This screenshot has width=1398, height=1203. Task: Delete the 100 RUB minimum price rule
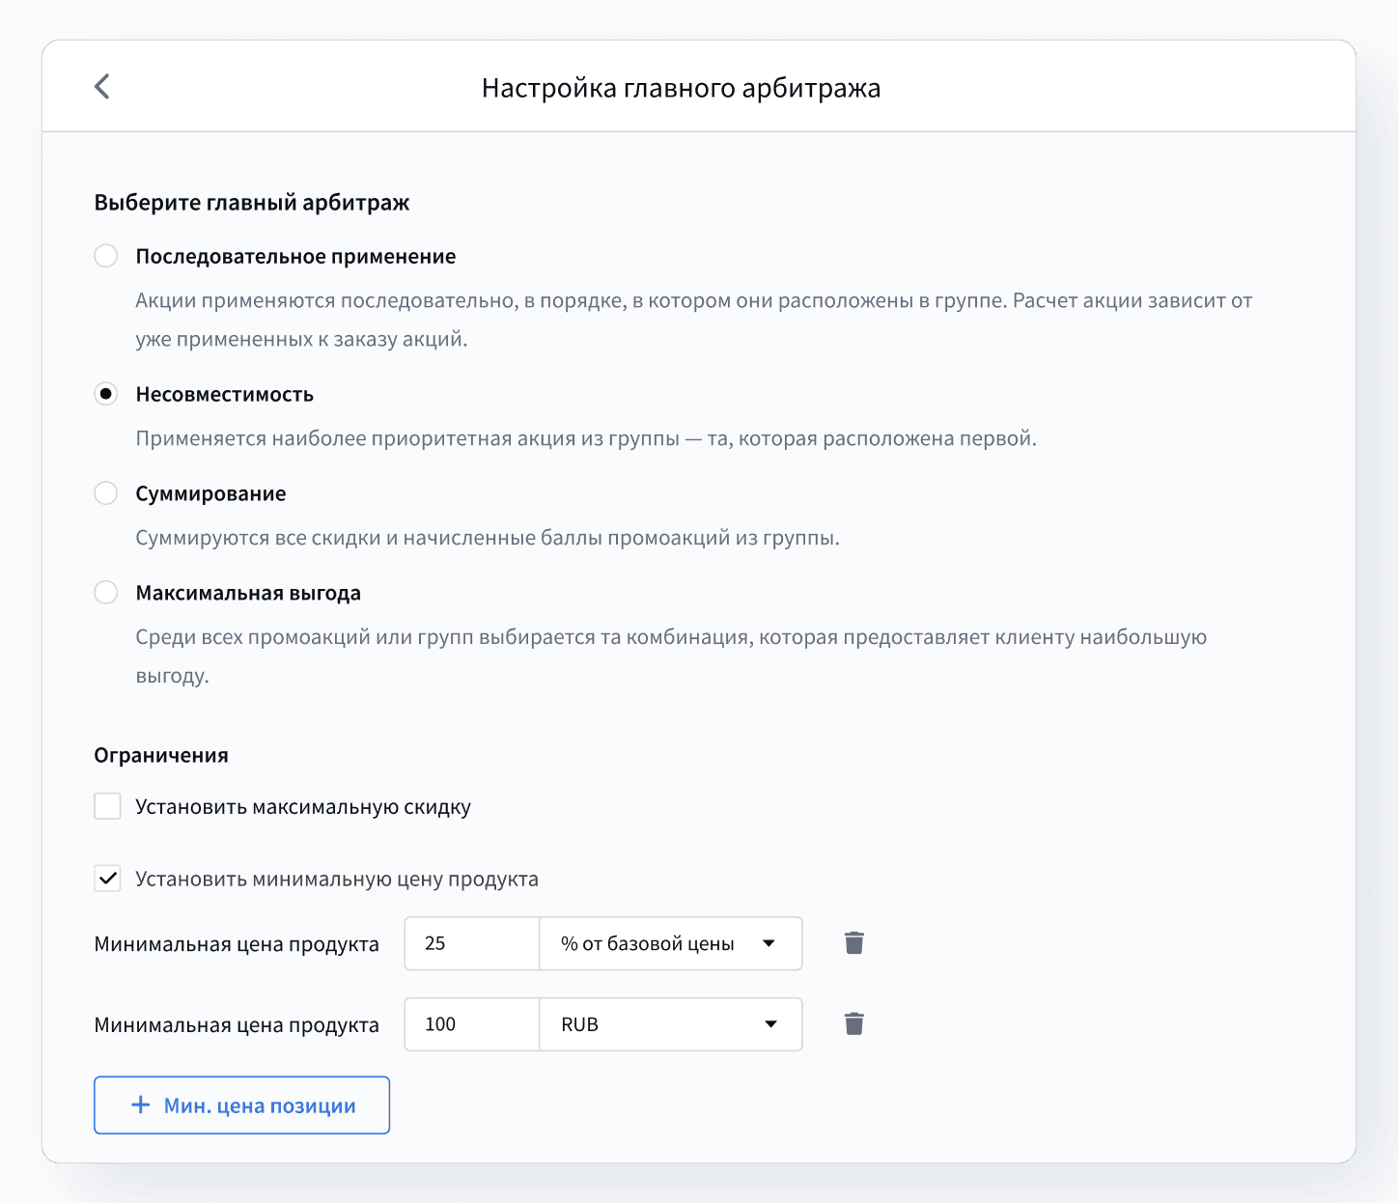pos(853,1023)
